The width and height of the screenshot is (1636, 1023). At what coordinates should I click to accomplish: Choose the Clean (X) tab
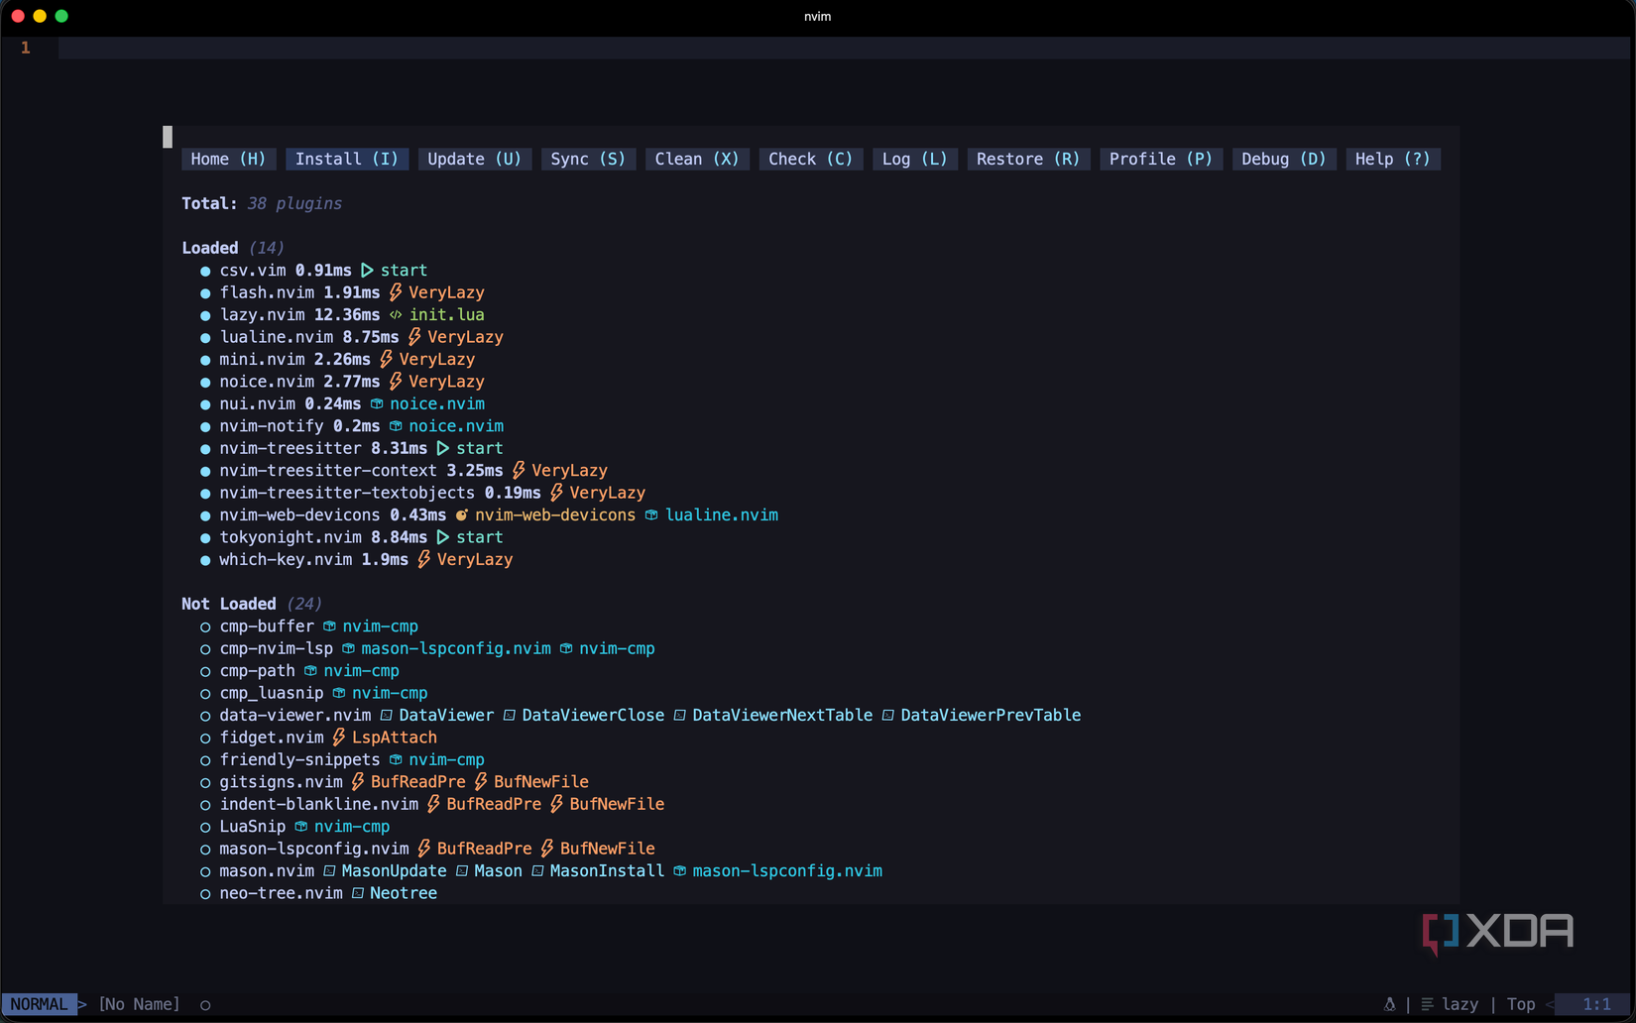tap(697, 159)
